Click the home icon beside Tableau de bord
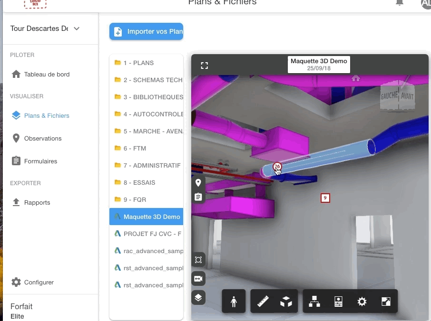 click(x=16, y=74)
